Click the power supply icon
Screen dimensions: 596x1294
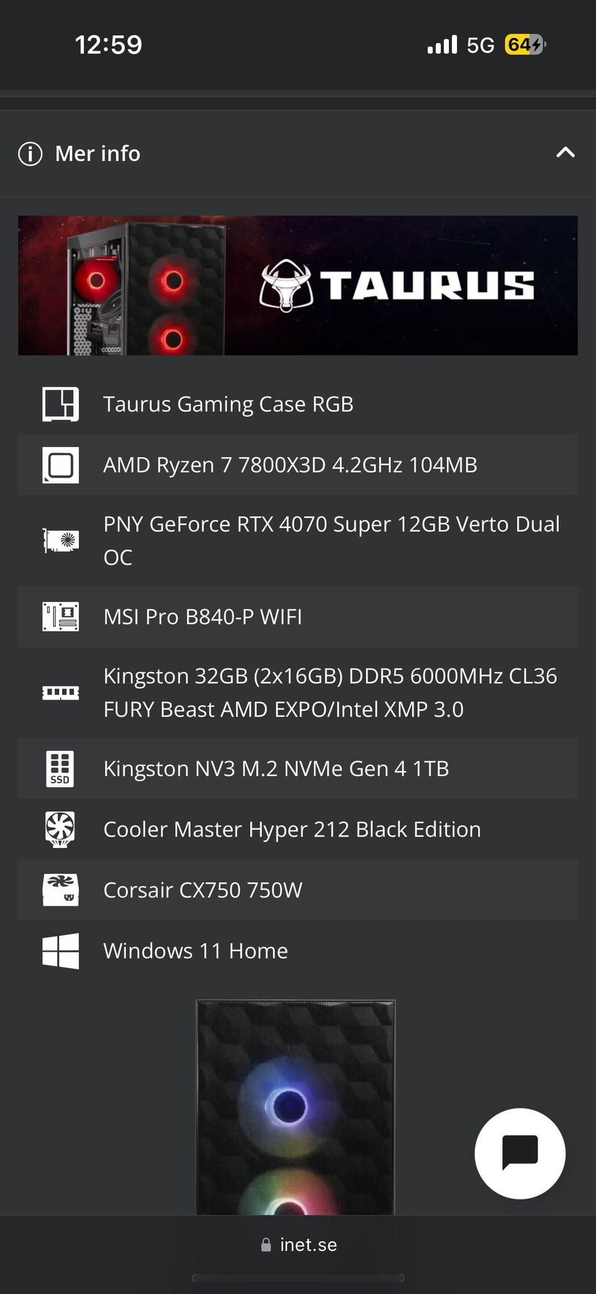[60, 890]
